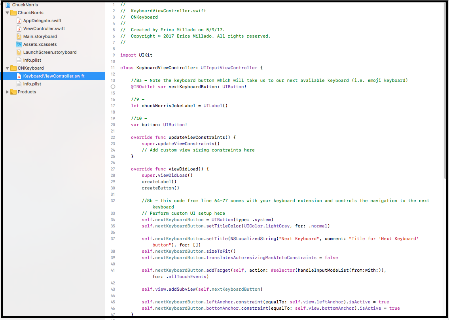The height and width of the screenshot is (320, 449).
Task: Click the Main.storyboard file icon
Action: click(19, 36)
